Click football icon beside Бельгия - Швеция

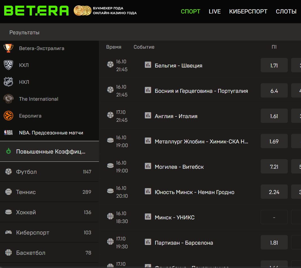pos(110,64)
